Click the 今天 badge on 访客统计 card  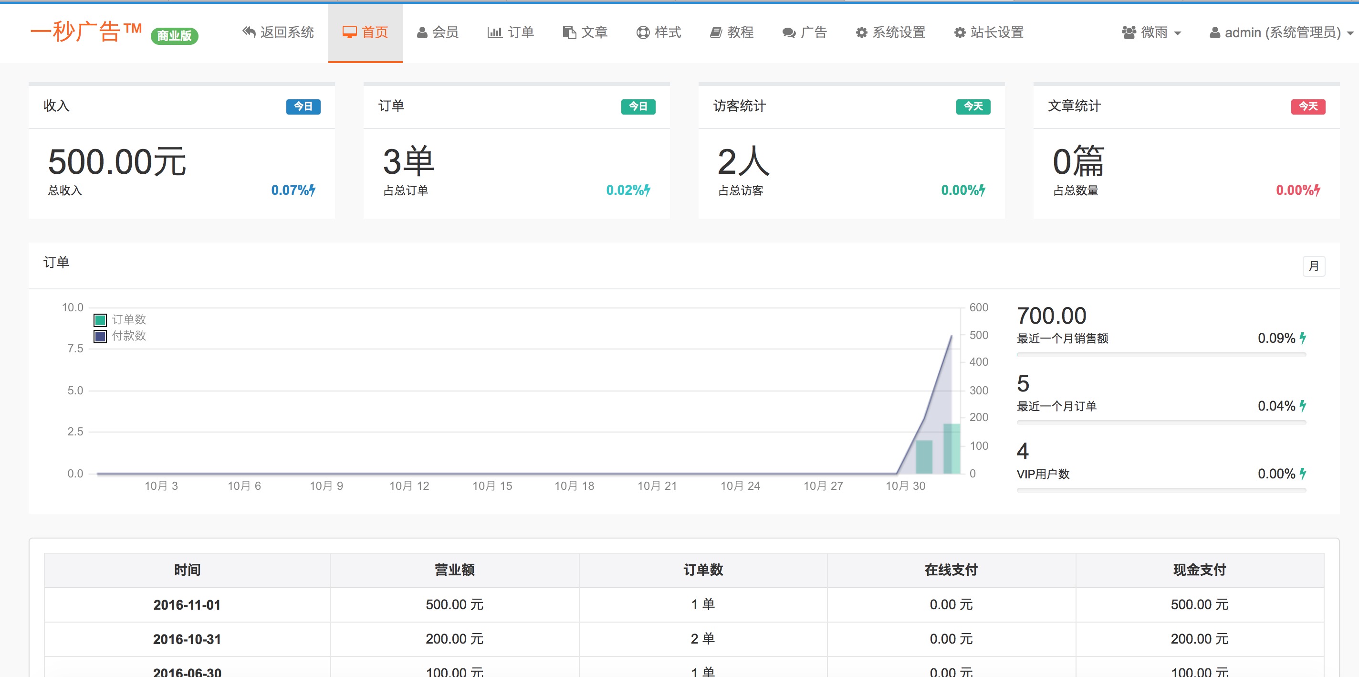(x=973, y=106)
